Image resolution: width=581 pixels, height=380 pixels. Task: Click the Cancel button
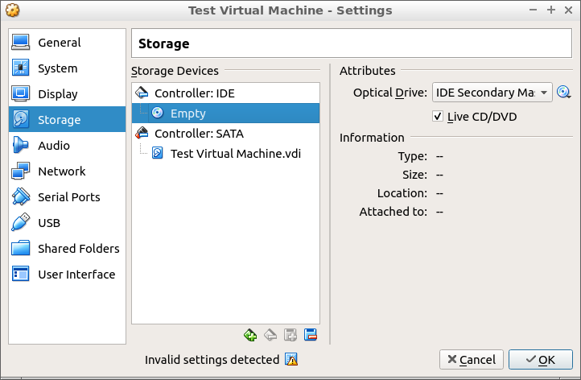point(472,360)
